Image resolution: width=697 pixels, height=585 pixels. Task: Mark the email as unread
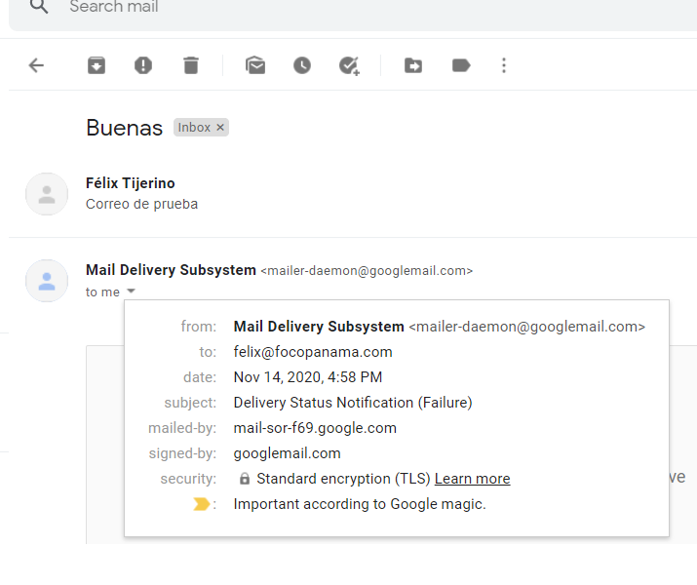255,65
